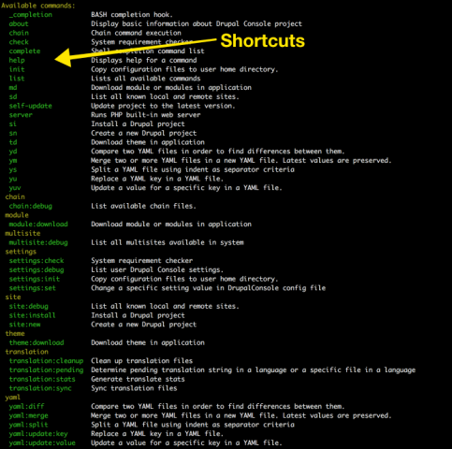
Task: Select the 'settings:set' command
Action: [33, 288]
